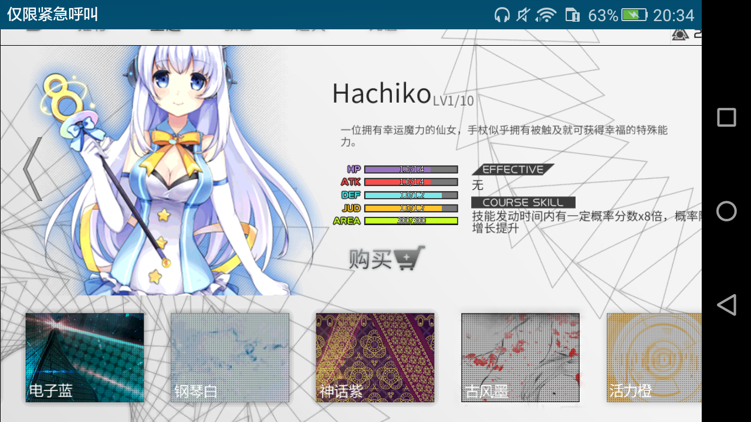Go to previous character with left arrow
This screenshot has width=751, height=422.
pos(33,169)
